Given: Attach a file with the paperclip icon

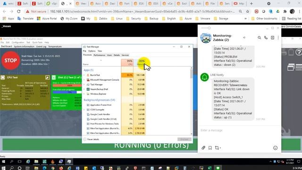Looking at the screenshot, I should click(x=203, y=148).
